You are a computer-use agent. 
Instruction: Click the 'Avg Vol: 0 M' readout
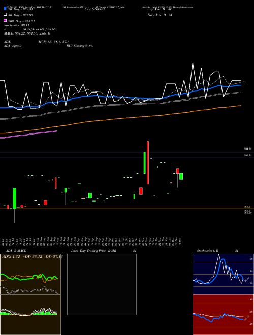coord(160,9)
